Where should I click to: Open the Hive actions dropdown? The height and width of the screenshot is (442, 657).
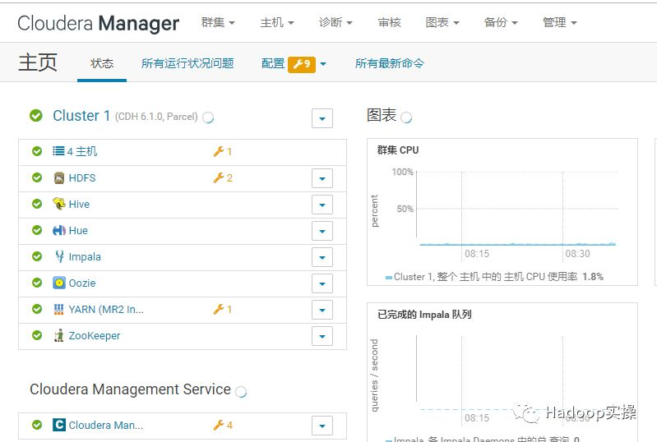322,205
